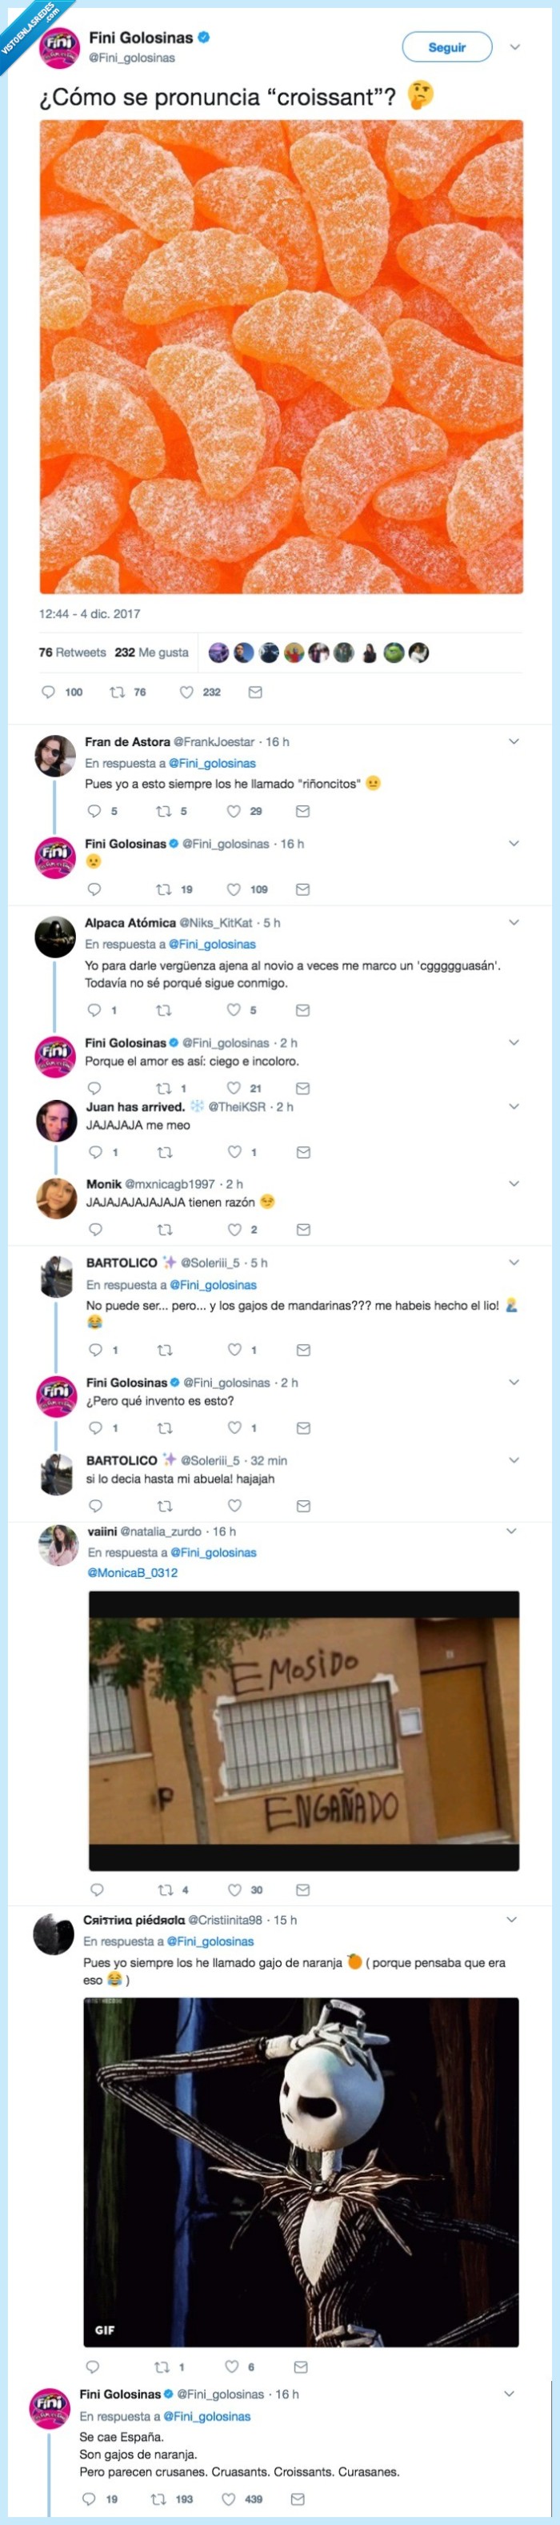Screen dimensions: 560x2525
Task: Play the Jack Skellington GIF
Action: click(x=302, y=2173)
